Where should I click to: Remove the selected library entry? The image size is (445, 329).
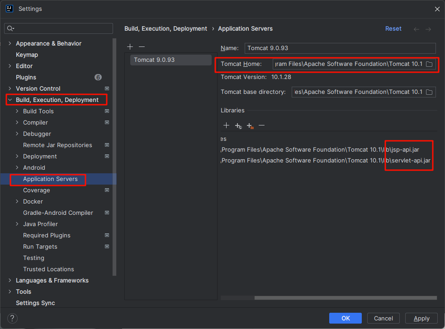pos(262,125)
